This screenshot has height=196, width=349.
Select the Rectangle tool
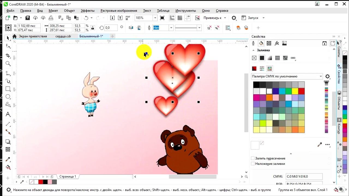8,89
